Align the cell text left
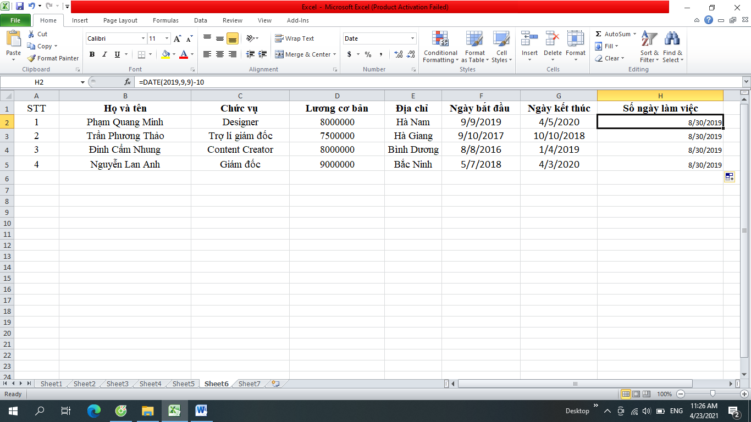Screen dimensions: 751x422 [x=207, y=54]
